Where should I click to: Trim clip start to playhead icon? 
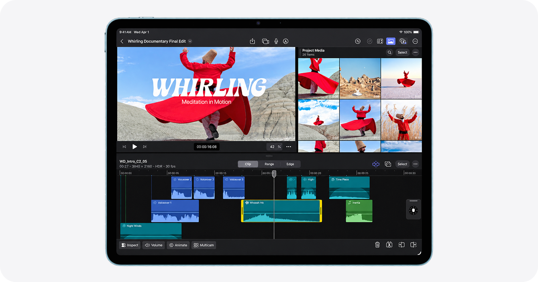(x=401, y=245)
